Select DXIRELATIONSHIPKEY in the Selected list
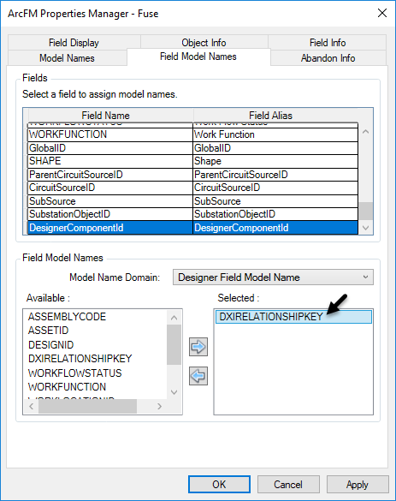396x501 pixels. tap(293, 317)
